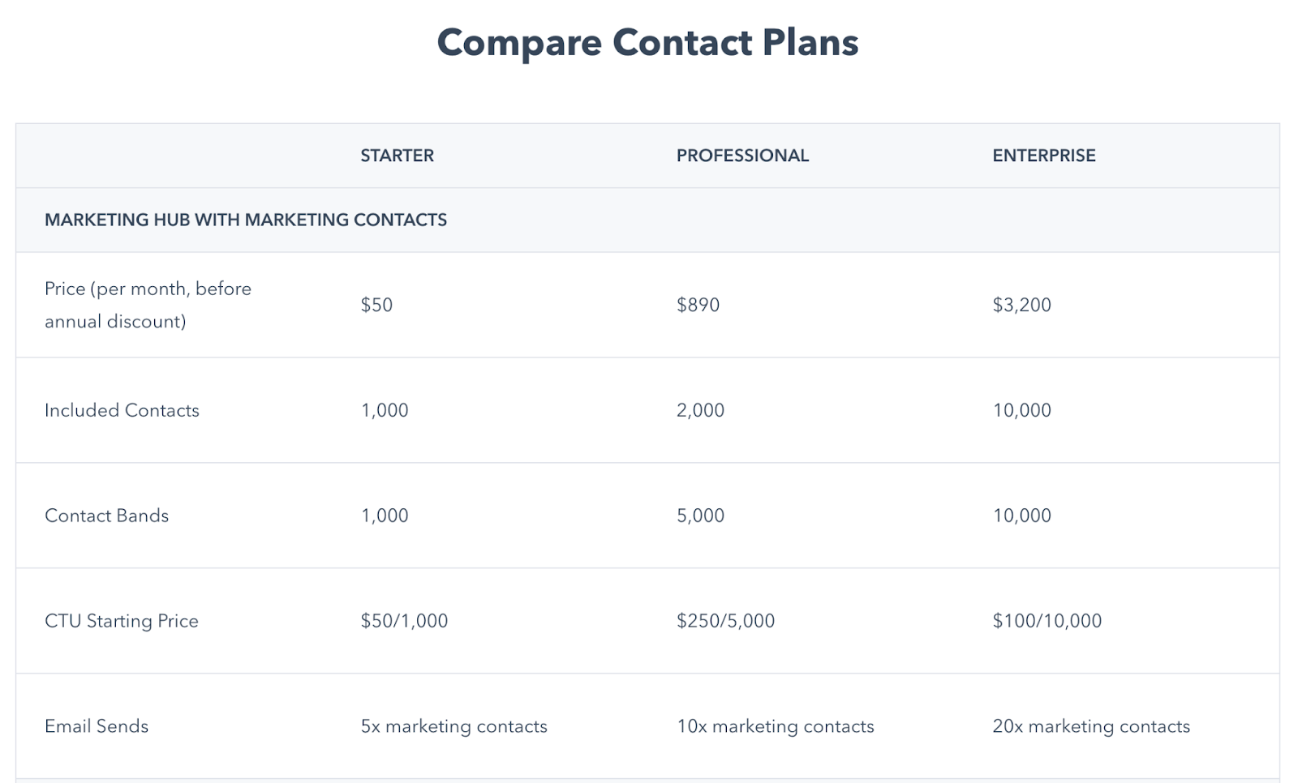Click the $50 Starter price cell
The width and height of the screenshot is (1298, 783).
376,305
